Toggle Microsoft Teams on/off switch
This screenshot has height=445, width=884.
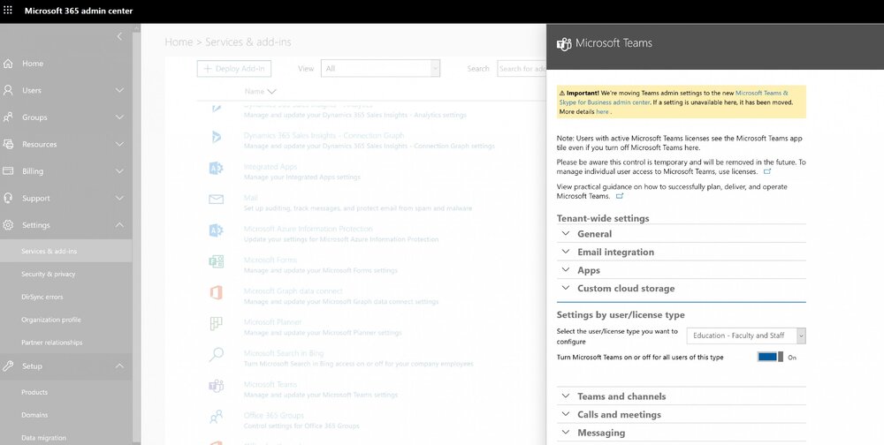770,357
